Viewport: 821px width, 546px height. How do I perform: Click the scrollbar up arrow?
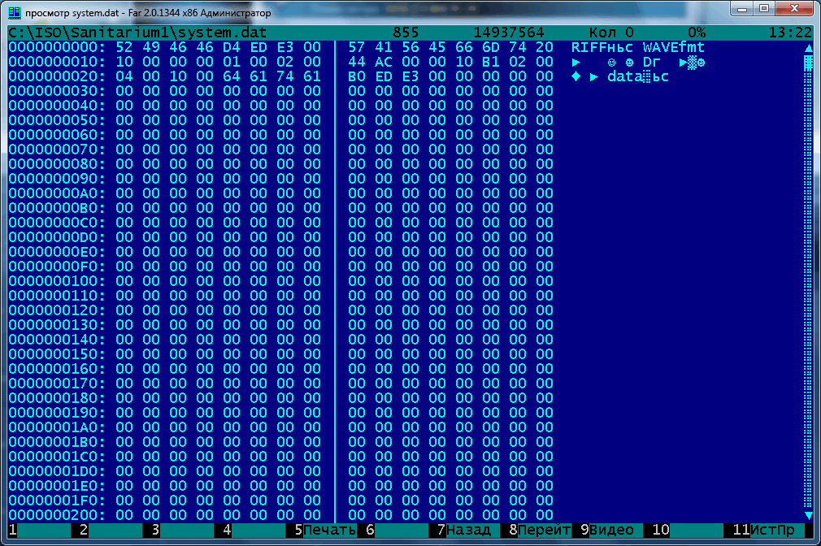pyautogui.click(x=809, y=48)
